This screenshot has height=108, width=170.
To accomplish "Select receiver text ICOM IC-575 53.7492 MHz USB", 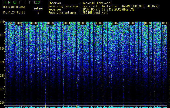I will (109, 9).
